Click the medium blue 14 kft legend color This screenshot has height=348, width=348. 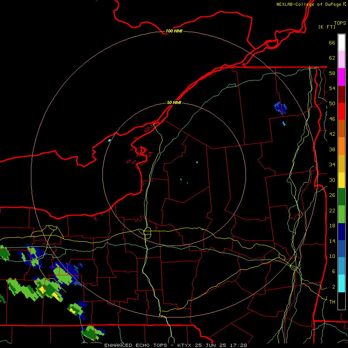[341, 249]
